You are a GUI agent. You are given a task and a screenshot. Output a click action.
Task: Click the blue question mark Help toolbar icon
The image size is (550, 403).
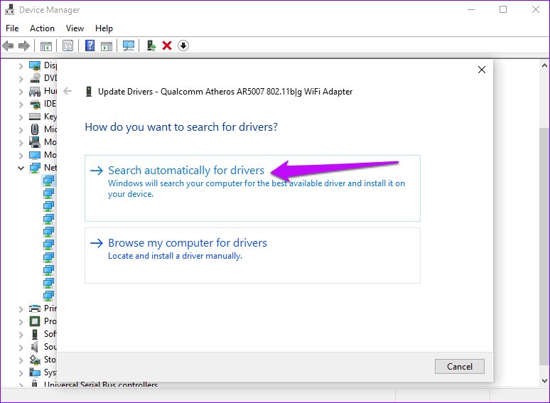(x=90, y=45)
